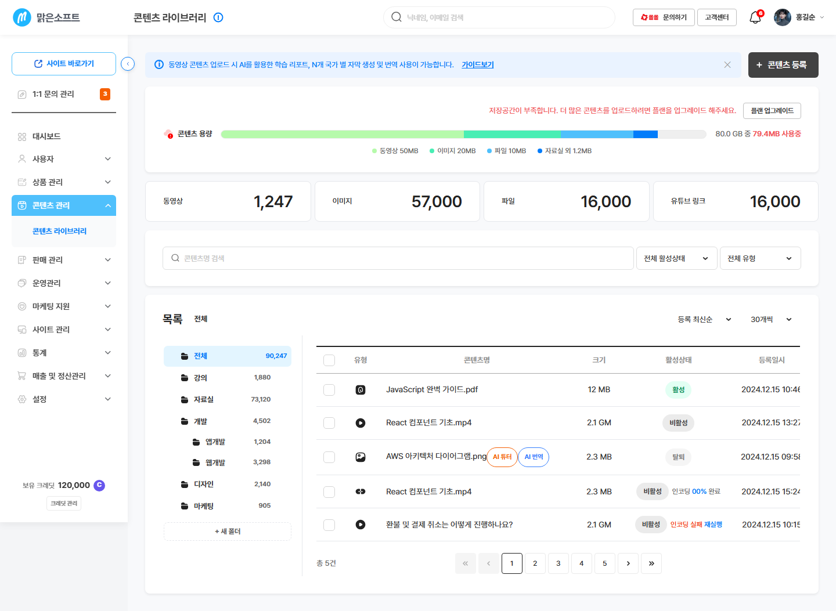
Task: Click the user avatar of 홍길순
Action: tap(783, 17)
